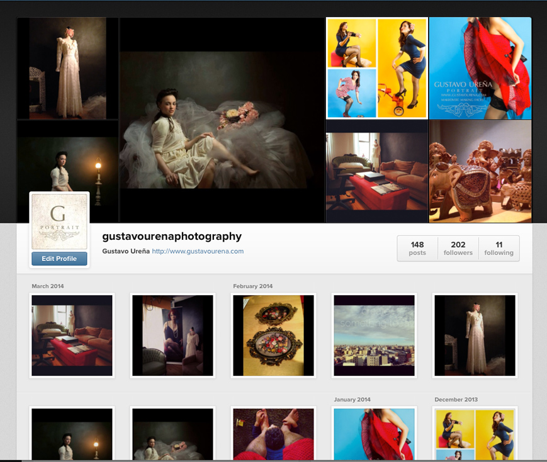This screenshot has height=462, width=547.
Task: Click the Edit Profile button
Action: [x=59, y=259]
